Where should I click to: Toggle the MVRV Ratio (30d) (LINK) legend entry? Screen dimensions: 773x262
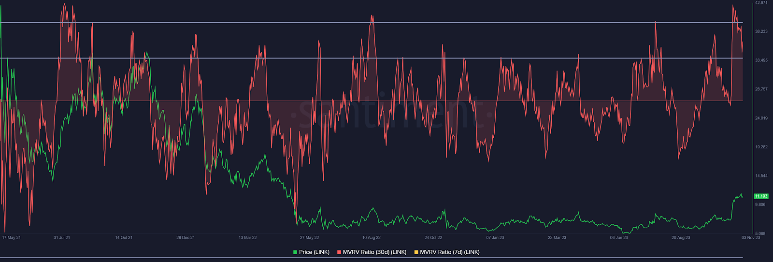(x=372, y=252)
